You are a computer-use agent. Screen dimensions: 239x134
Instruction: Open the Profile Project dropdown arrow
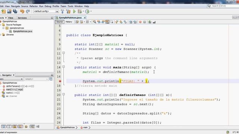91,11
